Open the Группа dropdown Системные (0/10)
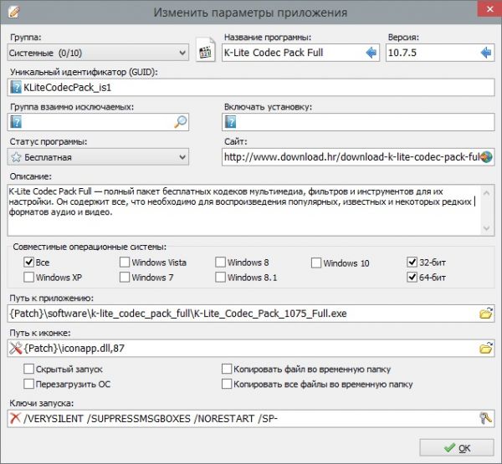 pyautogui.click(x=98, y=53)
